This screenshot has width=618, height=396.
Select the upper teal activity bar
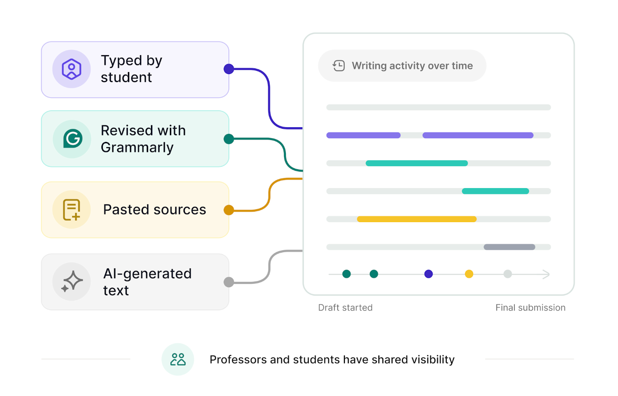tap(417, 163)
